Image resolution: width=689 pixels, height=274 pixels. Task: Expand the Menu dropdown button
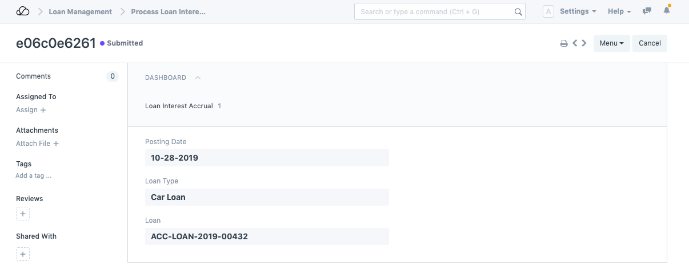point(611,43)
